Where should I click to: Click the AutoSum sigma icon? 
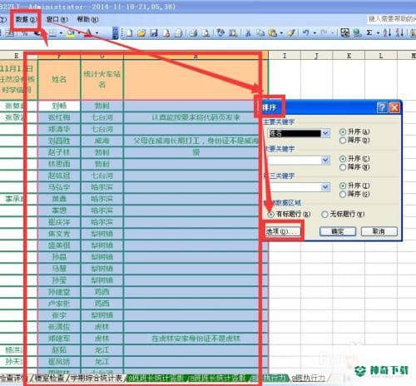[369, 32]
